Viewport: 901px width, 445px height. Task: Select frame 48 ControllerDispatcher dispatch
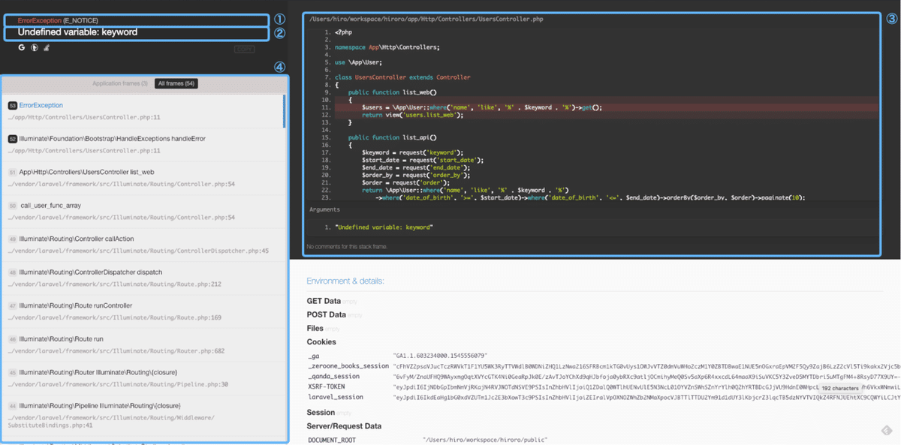point(144,278)
